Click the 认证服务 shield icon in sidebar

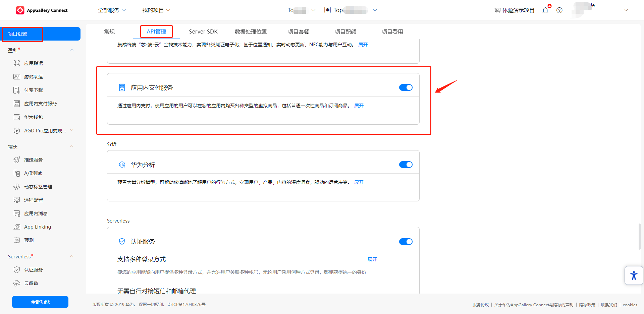[17, 270]
